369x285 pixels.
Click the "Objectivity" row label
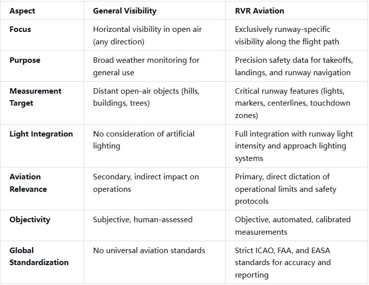[x=30, y=220]
